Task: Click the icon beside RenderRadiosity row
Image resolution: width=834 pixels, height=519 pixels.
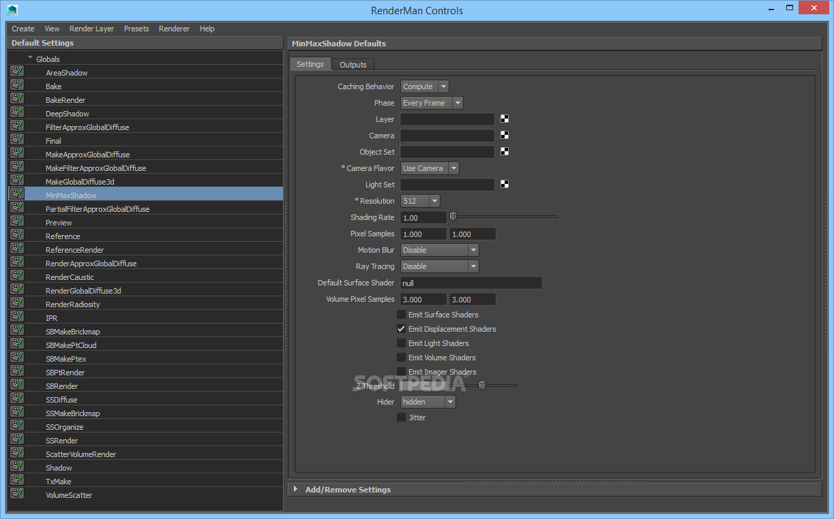Action: click(x=17, y=302)
